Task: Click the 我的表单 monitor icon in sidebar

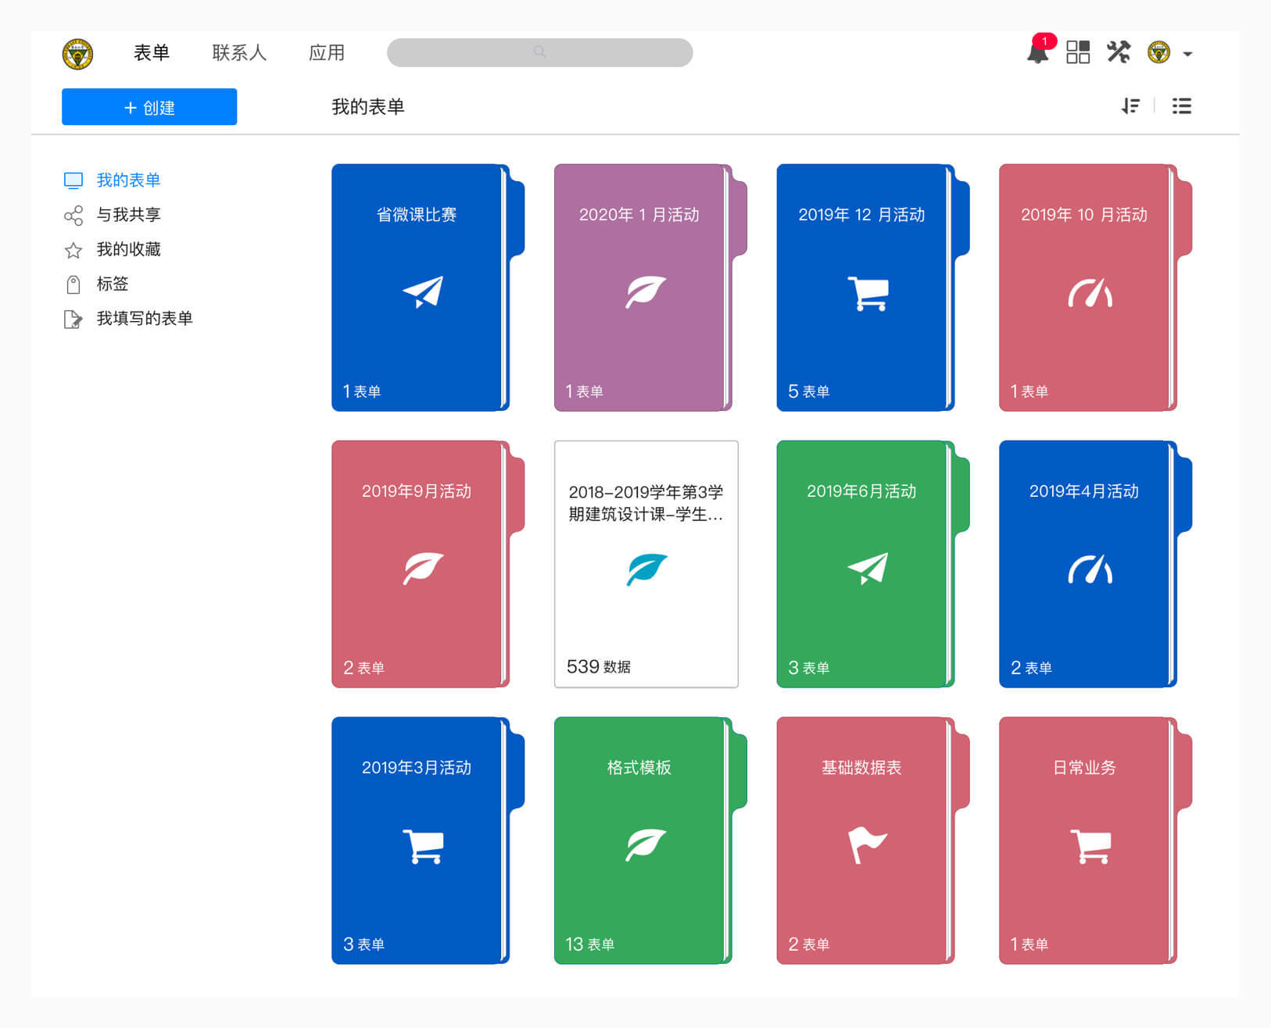Action: (x=73, y=180)
